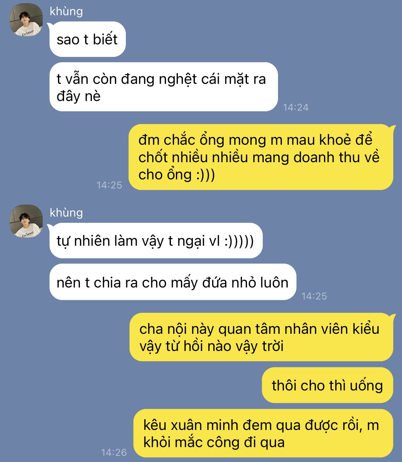Click the 14:24 timestamp
This screenshot has width=402, height=462.
point(296,107)
